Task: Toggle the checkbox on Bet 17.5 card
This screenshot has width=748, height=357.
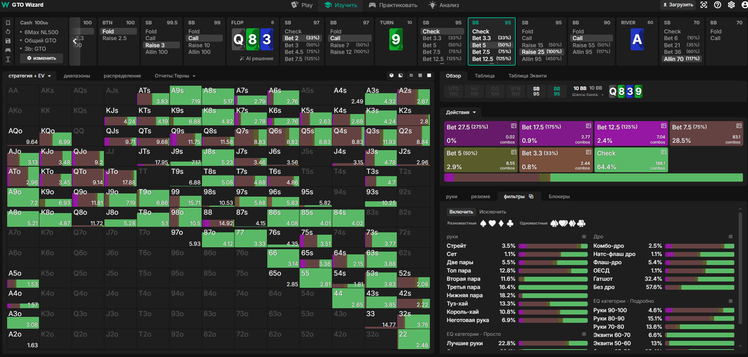Action: click(x=588, y=126)
